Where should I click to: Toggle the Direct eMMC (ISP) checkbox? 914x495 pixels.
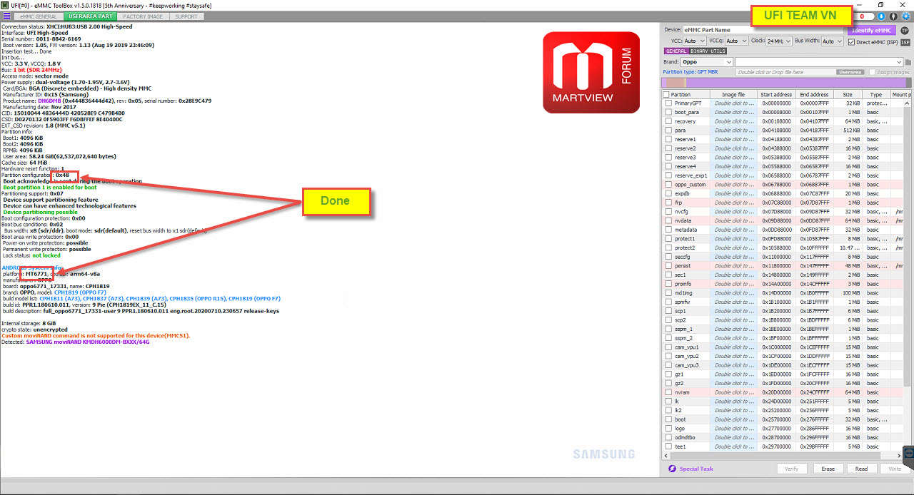click(x=851, y=41)
